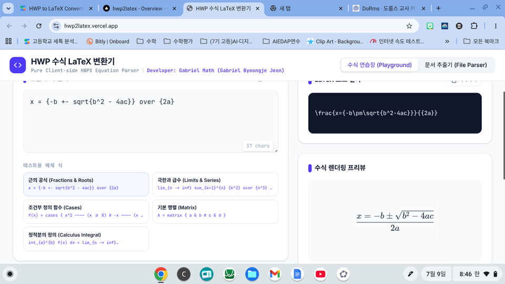Switch to the HWP to LaTeX Converter tab

click(x=56, y=8)
